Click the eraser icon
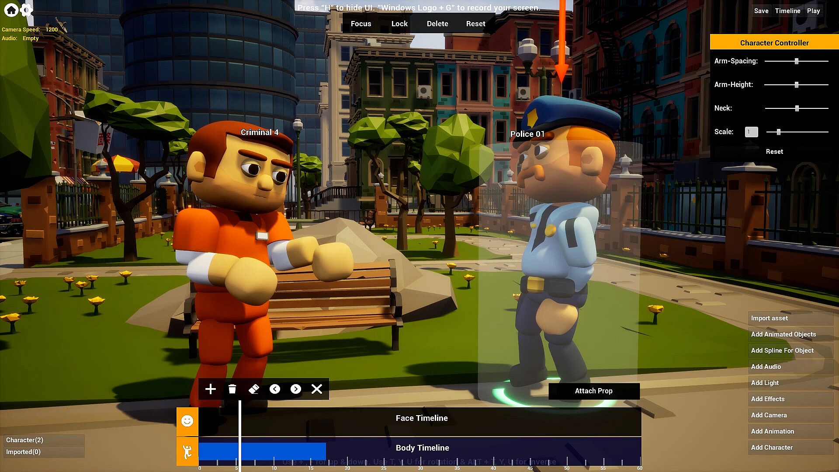 coord(253,389)
